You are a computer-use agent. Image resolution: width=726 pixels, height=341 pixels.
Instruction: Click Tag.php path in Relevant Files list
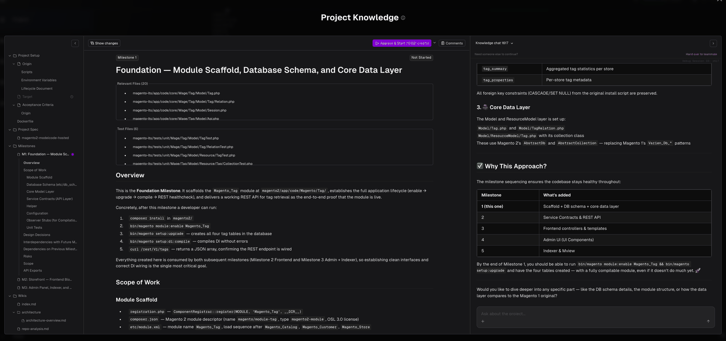(176, 93)
